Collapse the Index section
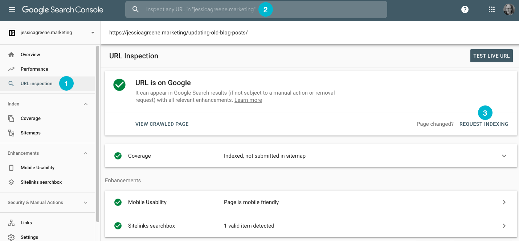The height and width of the screenshot is (241, 519). click(86, 104)
